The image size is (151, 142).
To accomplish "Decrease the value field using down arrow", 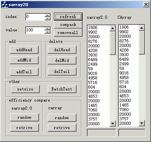I will (47, 32).
